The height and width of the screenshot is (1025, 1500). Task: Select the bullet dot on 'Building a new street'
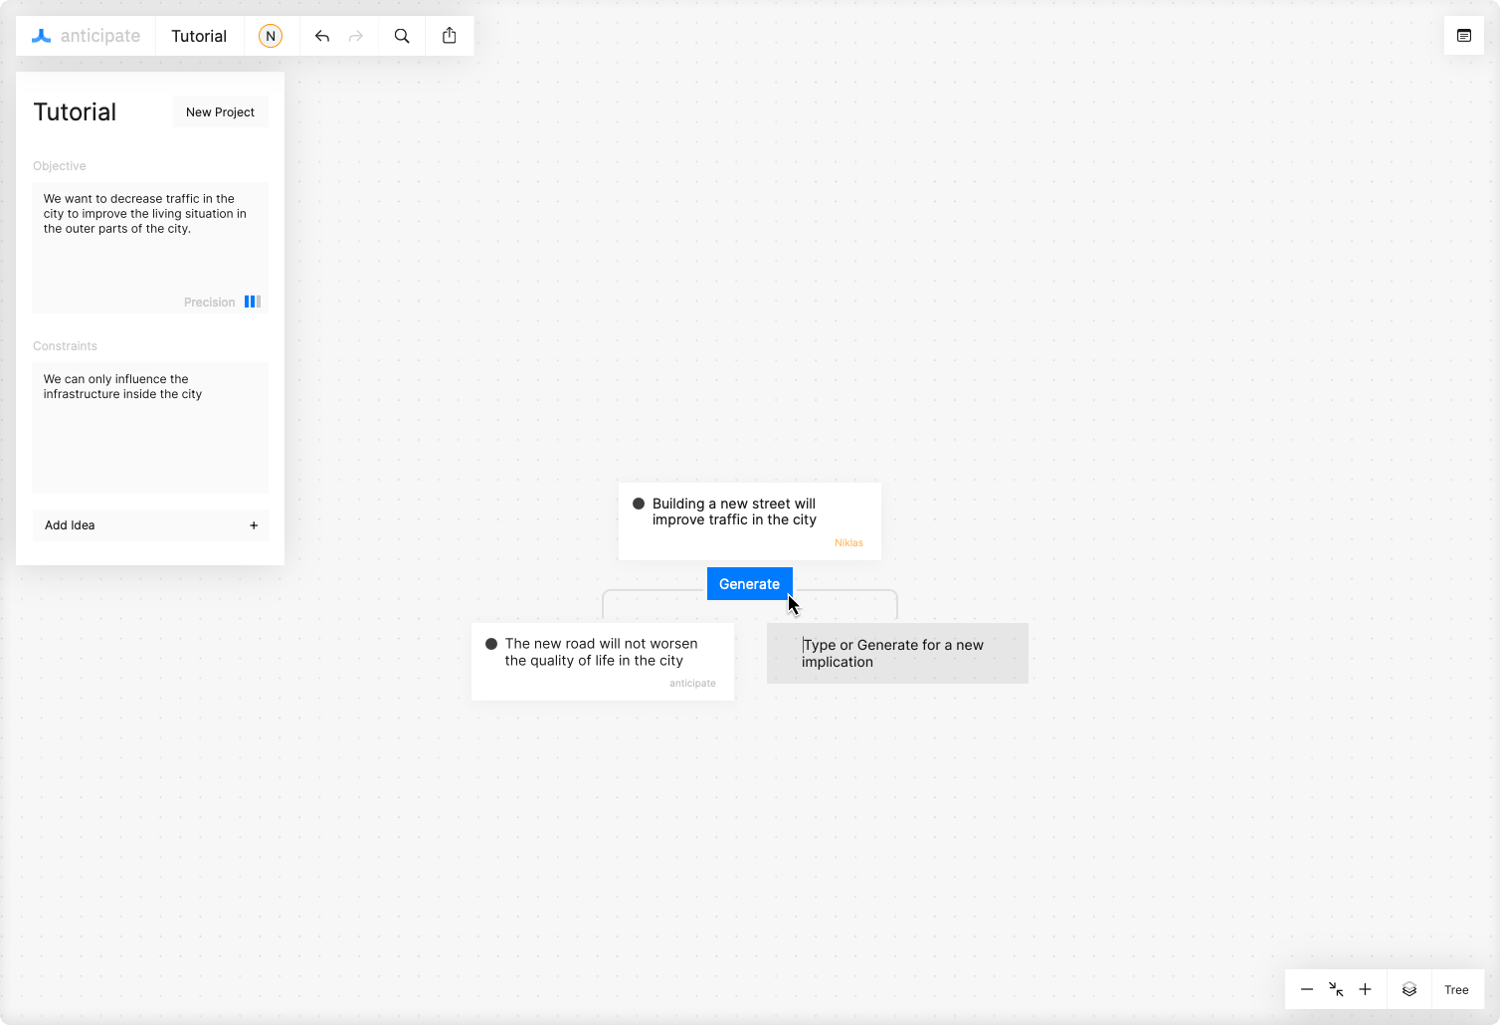pos(639,504)
